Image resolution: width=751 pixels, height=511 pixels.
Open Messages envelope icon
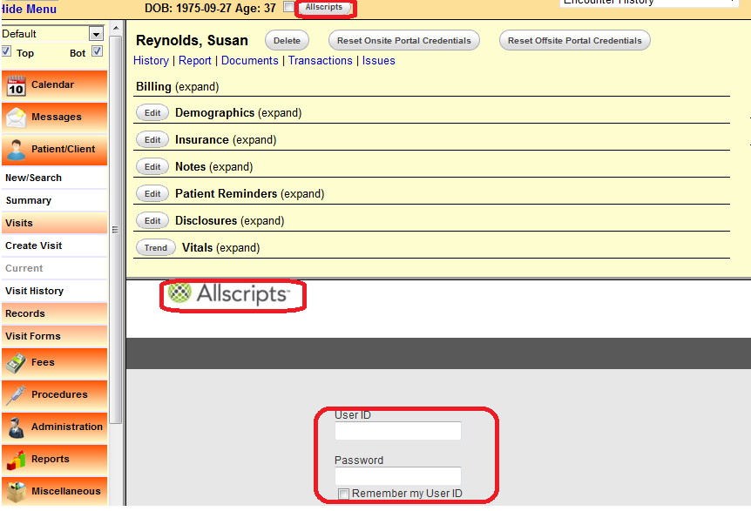(16, 118)
